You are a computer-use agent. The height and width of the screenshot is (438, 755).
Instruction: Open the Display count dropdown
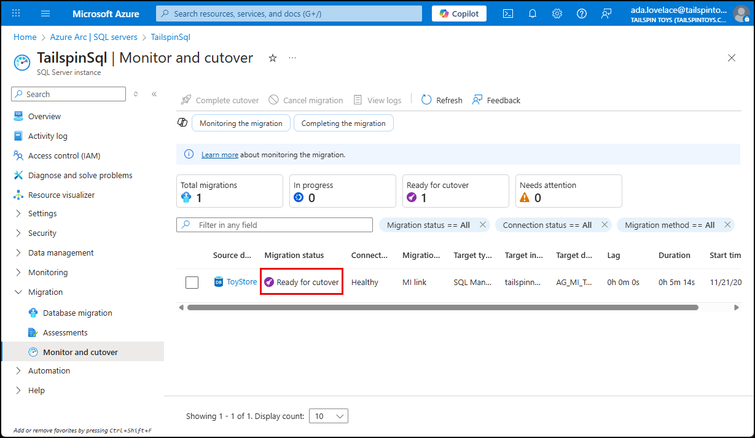click(x=329, y=416)
